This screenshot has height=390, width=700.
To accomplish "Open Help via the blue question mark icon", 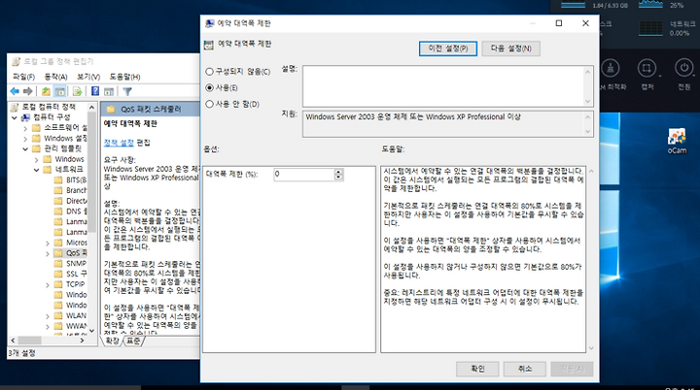I will (95, 91).
